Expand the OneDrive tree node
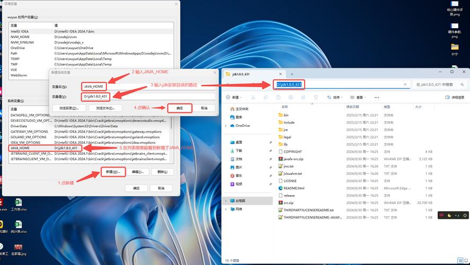Image resolution: width=470 pixels, height=265 pixels. [x=226, y=126]
